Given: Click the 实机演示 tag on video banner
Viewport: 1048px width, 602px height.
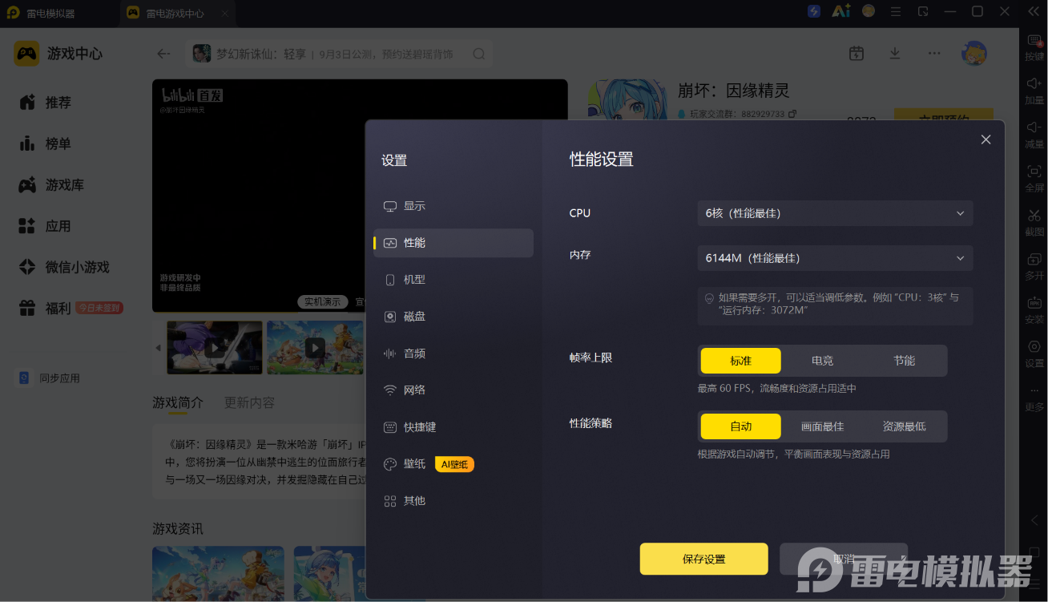Looking at the screenshot, I should pyautogui.click(x=322, y=301).
